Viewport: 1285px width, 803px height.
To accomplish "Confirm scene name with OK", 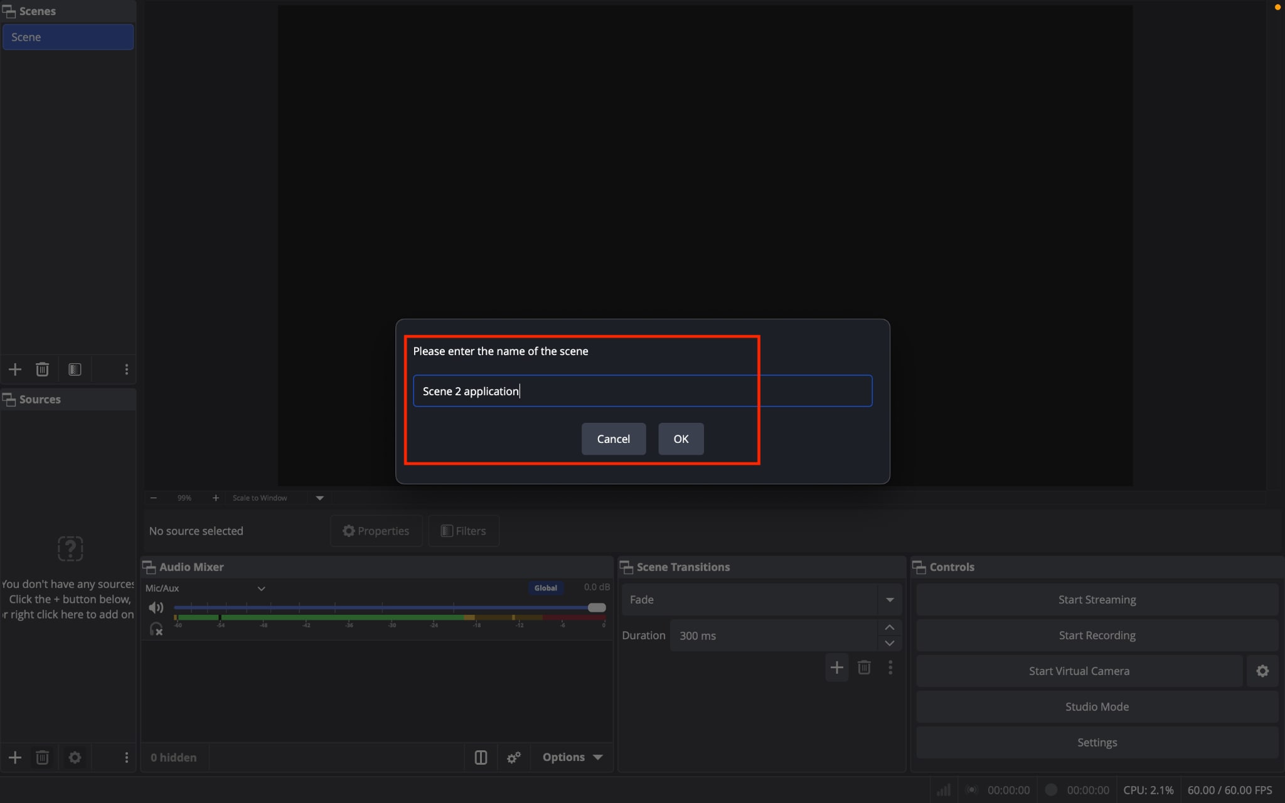I will (681, 439).
